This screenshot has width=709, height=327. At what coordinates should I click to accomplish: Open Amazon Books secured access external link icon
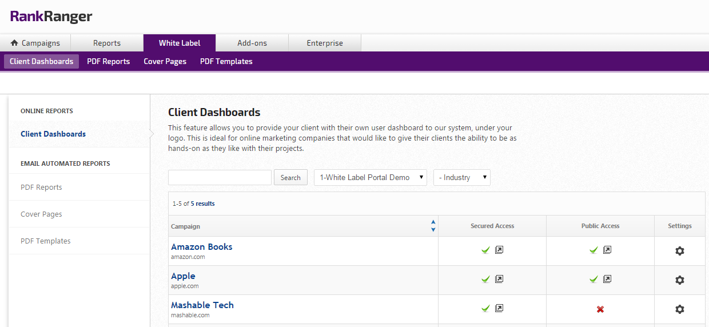499,250
